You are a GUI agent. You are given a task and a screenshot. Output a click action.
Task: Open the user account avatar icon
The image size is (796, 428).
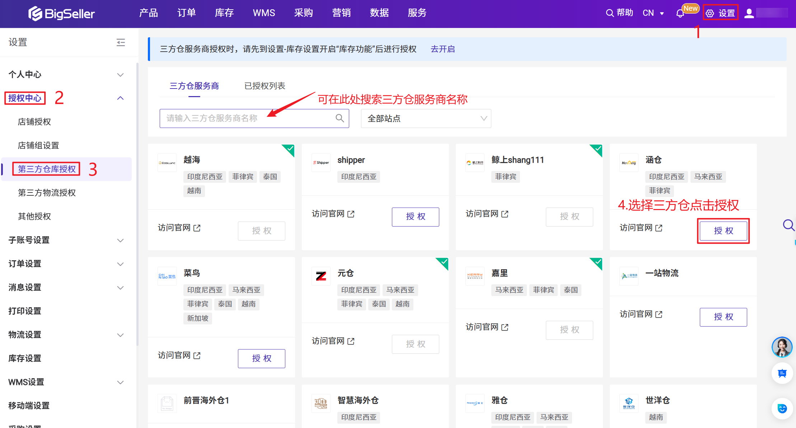click(749, 13)
